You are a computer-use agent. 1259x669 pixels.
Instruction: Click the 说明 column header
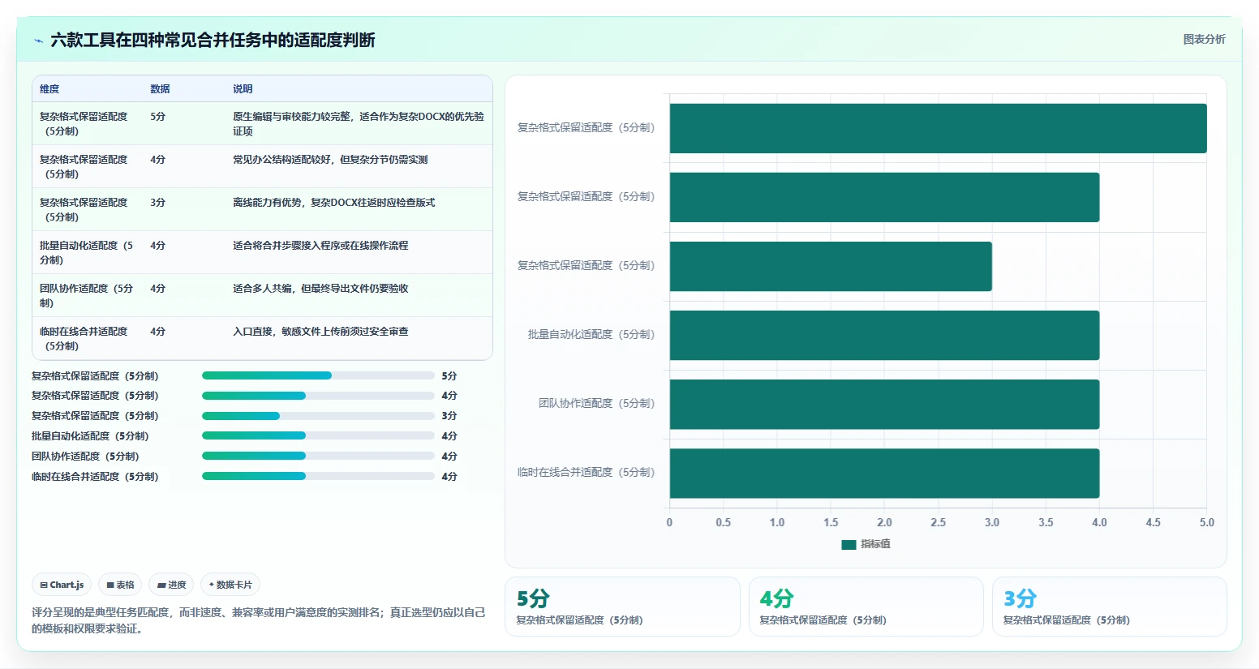(x=243, y=89)
